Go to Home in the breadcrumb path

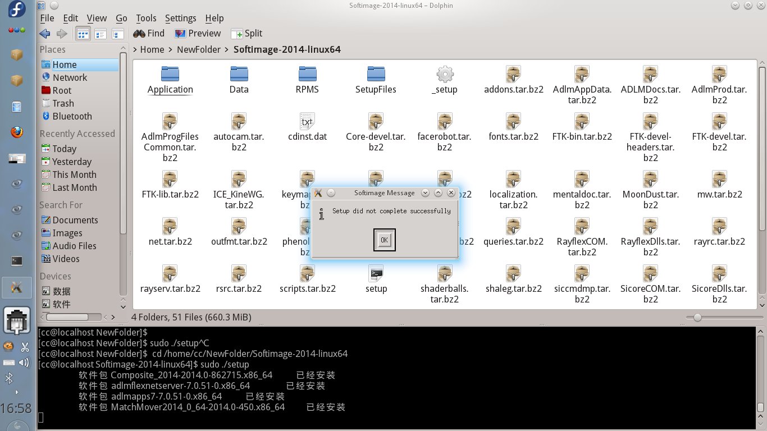click(x=152, y=49)
